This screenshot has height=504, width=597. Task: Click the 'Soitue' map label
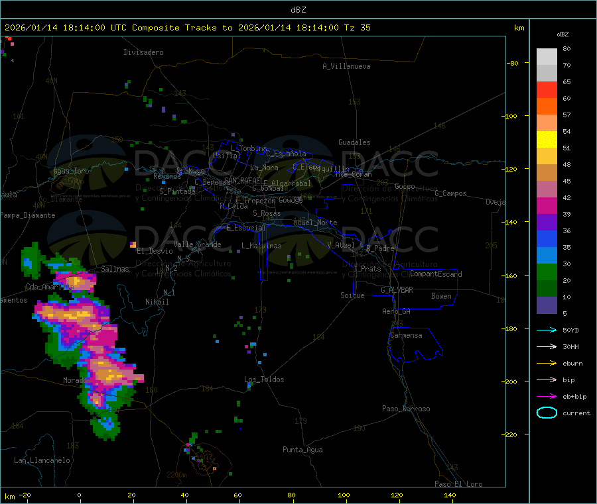[352, 295]
